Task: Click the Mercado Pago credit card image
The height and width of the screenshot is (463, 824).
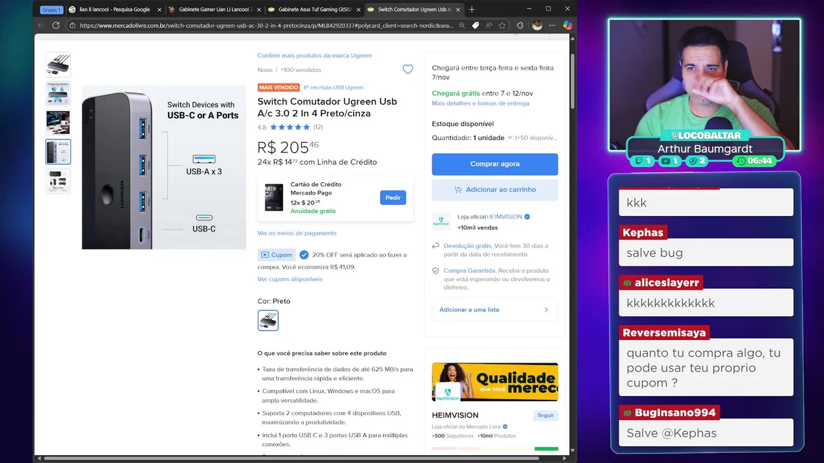Action: (x=274, y=197)
